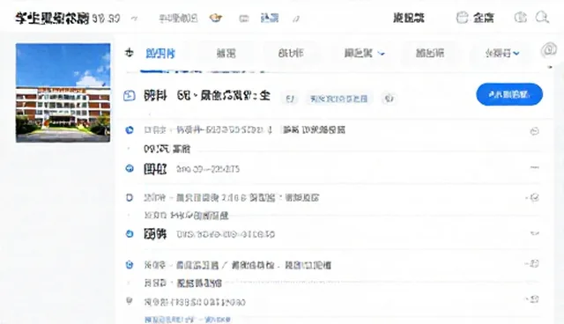Click the bold site title in the header
The height and width of the screenshot is (324, 564).
(x=52, y=18)
